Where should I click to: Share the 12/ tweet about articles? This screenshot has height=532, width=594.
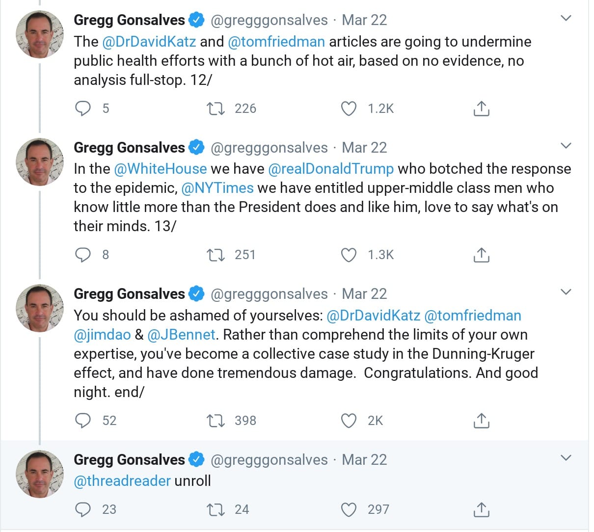[x=481, y=108]
